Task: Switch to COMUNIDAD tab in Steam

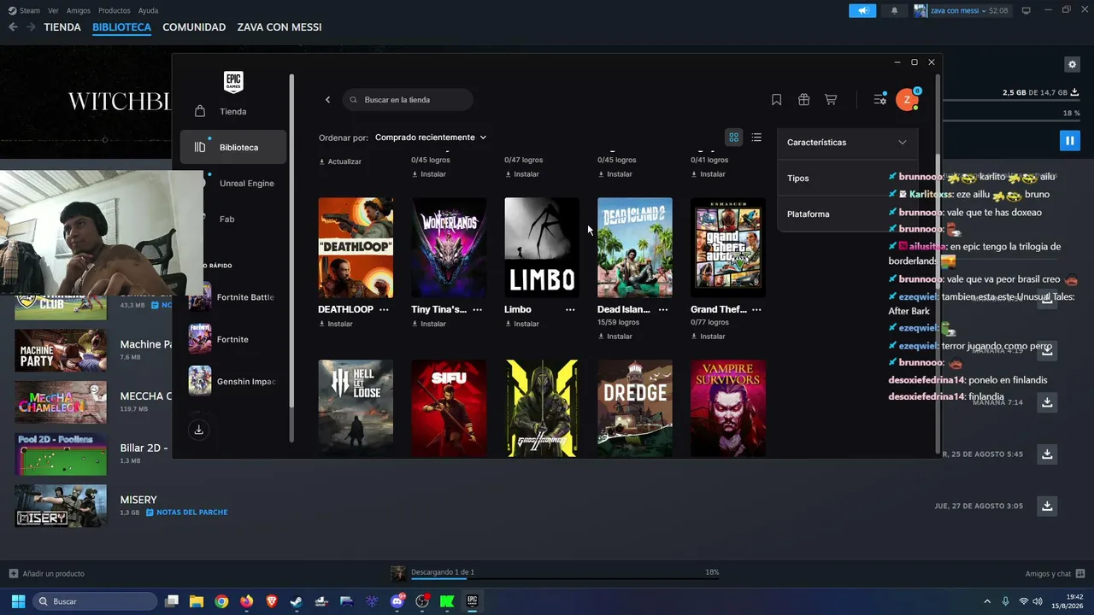Action: click(x=194, y=27)
